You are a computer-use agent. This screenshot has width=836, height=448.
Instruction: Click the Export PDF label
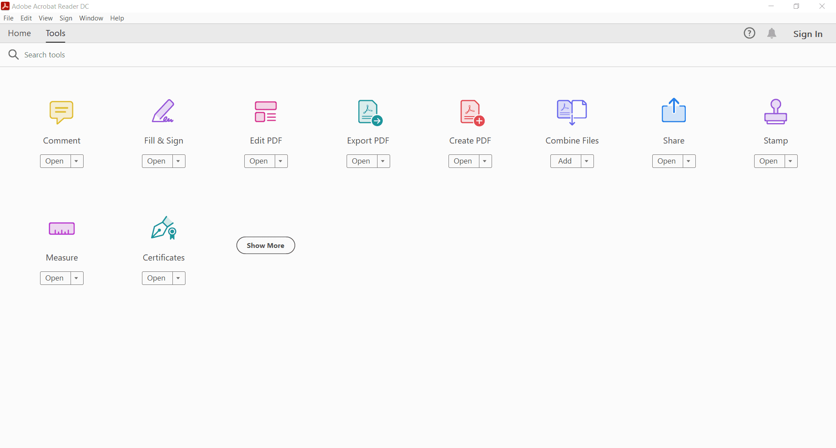(368, 141)
